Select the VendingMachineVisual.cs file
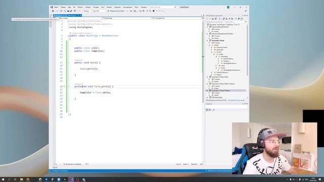Image resolution: width=324 pixels, height=182 pixels. 232,70
